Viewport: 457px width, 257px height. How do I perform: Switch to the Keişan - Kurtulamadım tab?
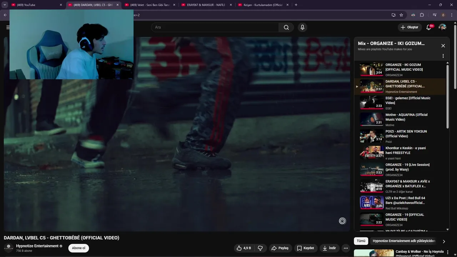click(x=263, y=5)
